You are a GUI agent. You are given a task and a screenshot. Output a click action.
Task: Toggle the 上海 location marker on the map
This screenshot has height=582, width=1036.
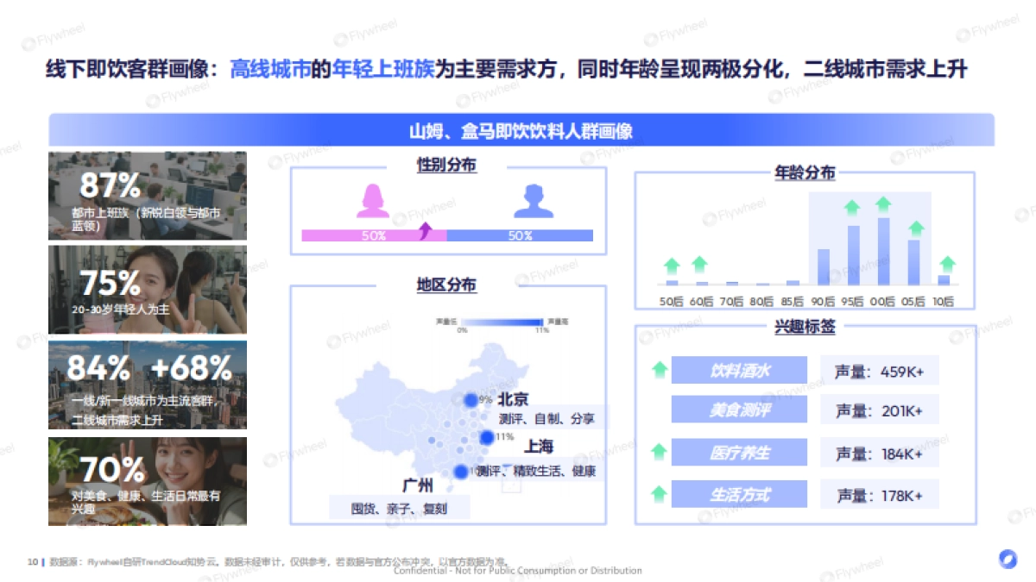[x=487, y=438]
